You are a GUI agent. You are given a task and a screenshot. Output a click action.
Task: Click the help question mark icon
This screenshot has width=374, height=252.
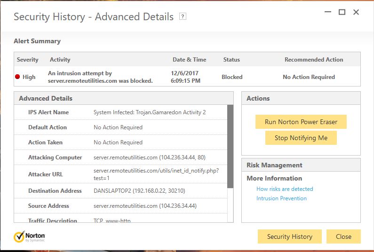click(183, 17)
